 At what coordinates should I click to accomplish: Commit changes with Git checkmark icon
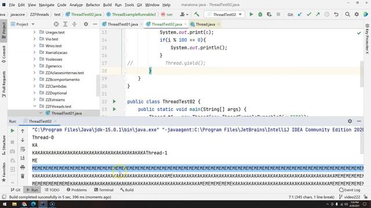tap(308, 14)
